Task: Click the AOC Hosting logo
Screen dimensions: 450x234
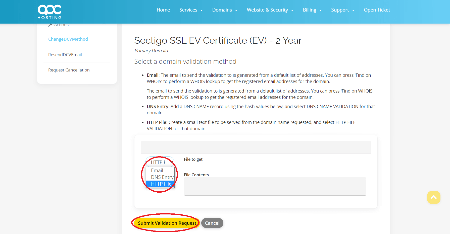Action: pos(49,12)
